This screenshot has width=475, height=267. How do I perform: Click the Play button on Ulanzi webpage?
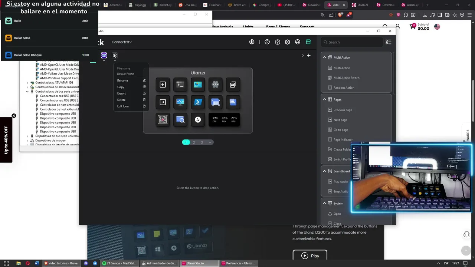[x=310, y=256]
